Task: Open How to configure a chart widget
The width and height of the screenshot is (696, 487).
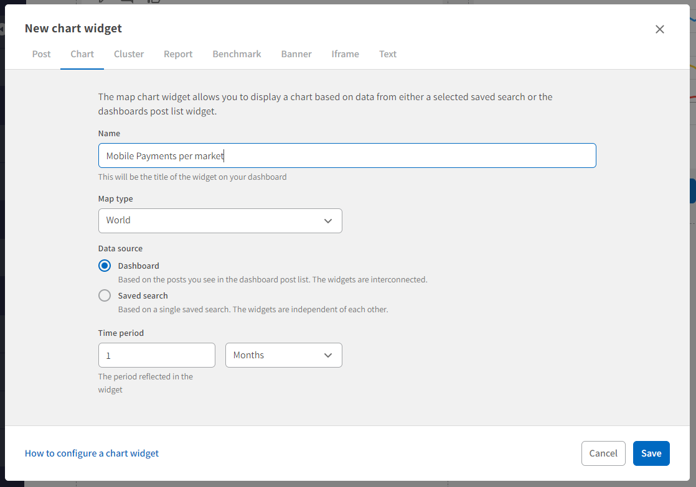Action: (x=92, y=453)
